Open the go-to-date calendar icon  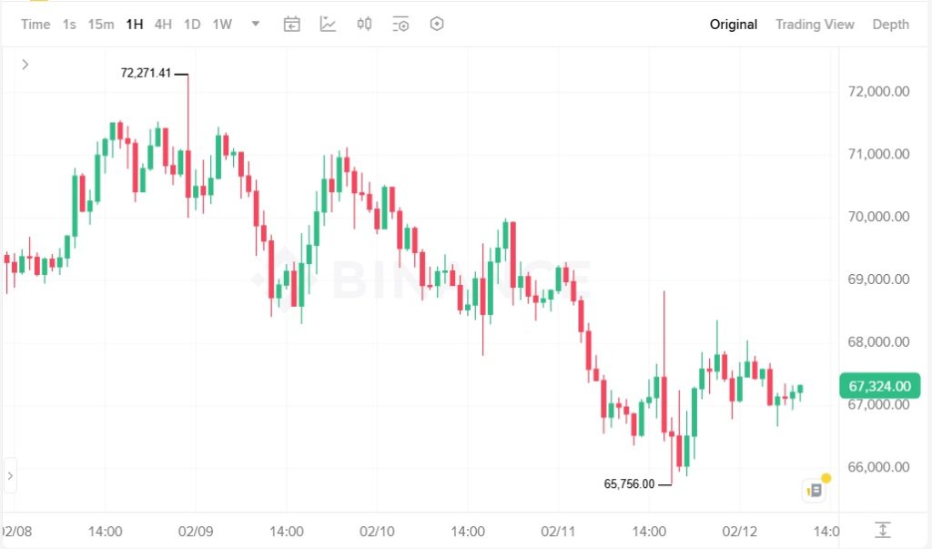click(x=291, y=25)
